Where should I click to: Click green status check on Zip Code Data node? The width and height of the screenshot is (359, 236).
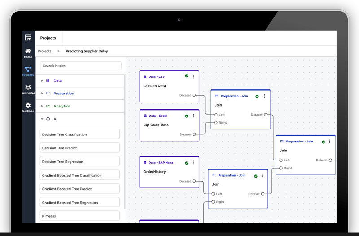[x=186, y=116]
